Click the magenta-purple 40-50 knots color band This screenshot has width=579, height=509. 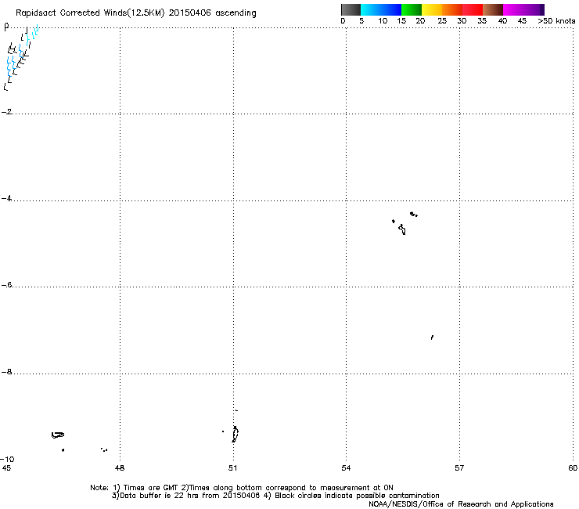click(x=523, y=9)
